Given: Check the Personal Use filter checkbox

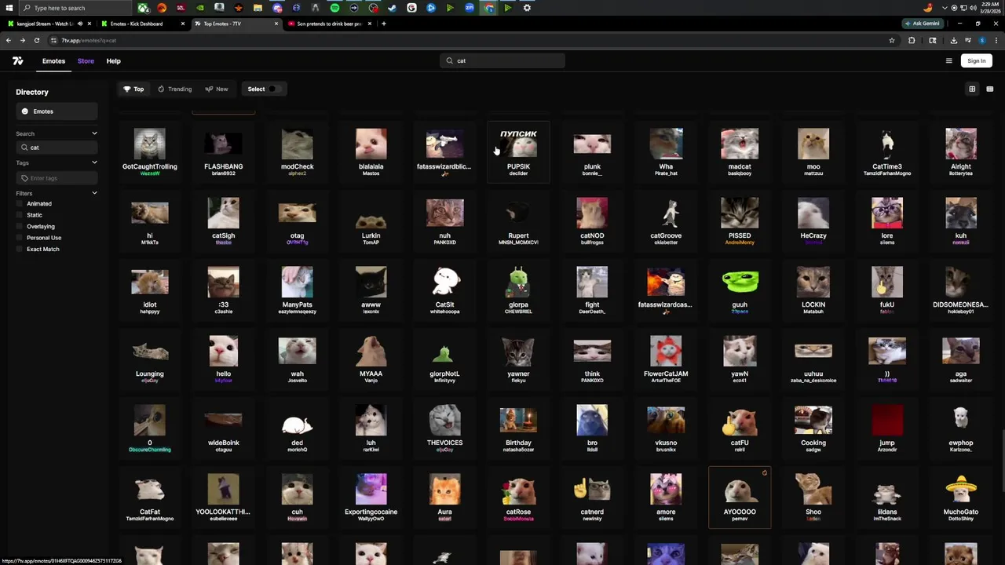Looking at the screenshot, I should pyautogui.click(x=20, y=238).
